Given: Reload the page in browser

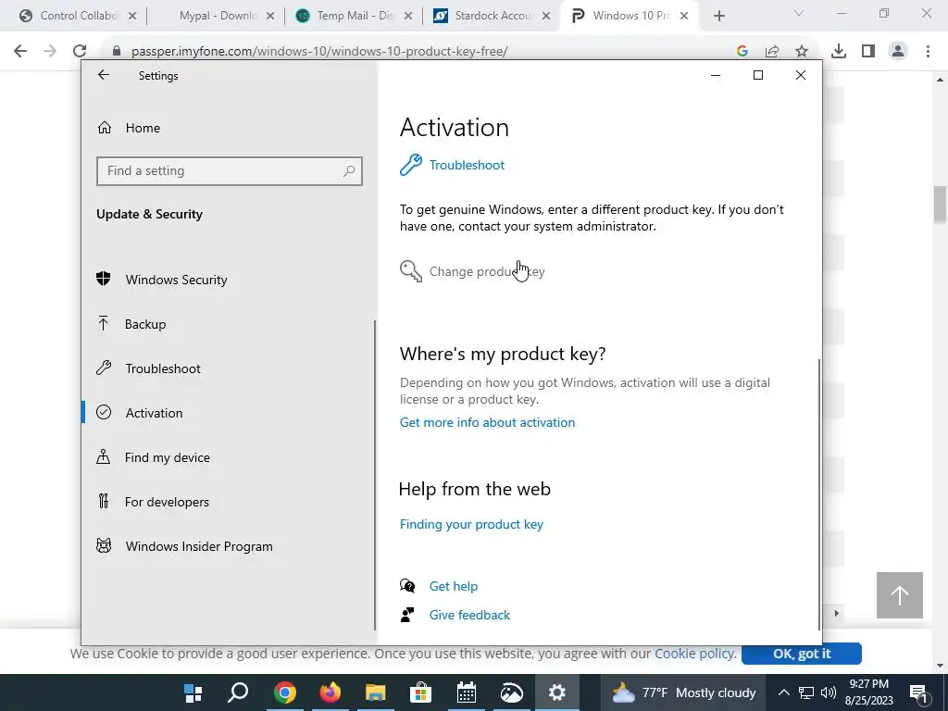Looking at the screenshot, I should click(80, 51).
